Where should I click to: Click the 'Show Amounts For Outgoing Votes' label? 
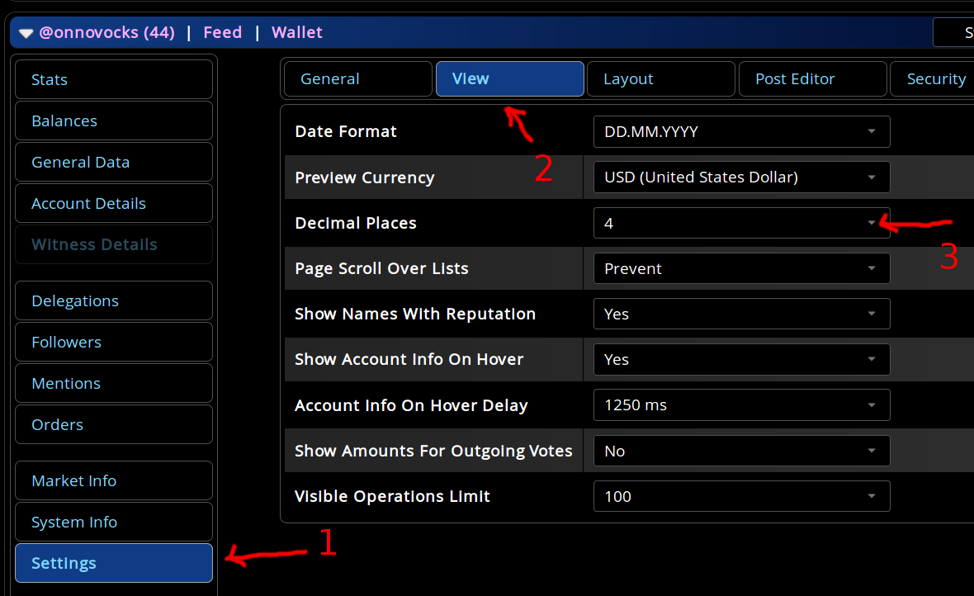point(433,451)
